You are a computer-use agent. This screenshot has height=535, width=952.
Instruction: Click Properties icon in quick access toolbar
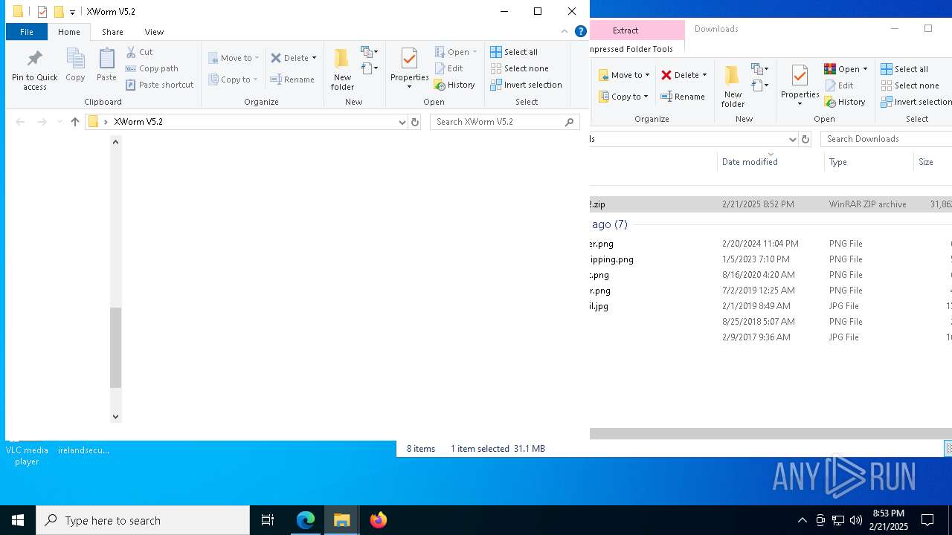[42, 12]
